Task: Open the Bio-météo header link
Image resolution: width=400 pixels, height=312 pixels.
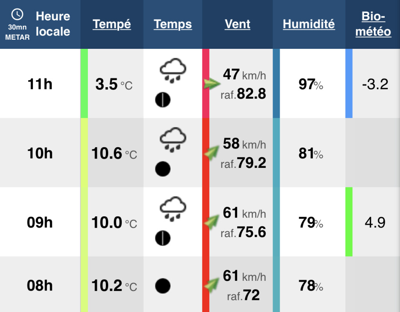Action: pyautogui.click(x=373, y=24)
